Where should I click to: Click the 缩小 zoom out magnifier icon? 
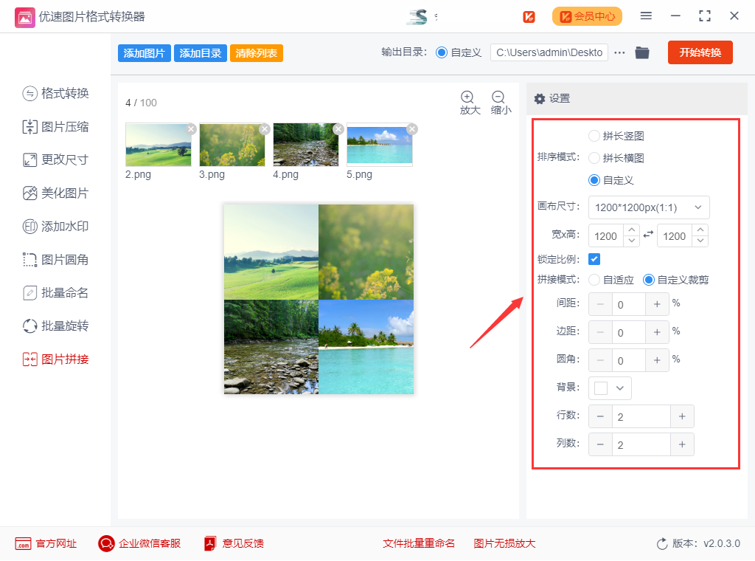click(x=498, y=97)
